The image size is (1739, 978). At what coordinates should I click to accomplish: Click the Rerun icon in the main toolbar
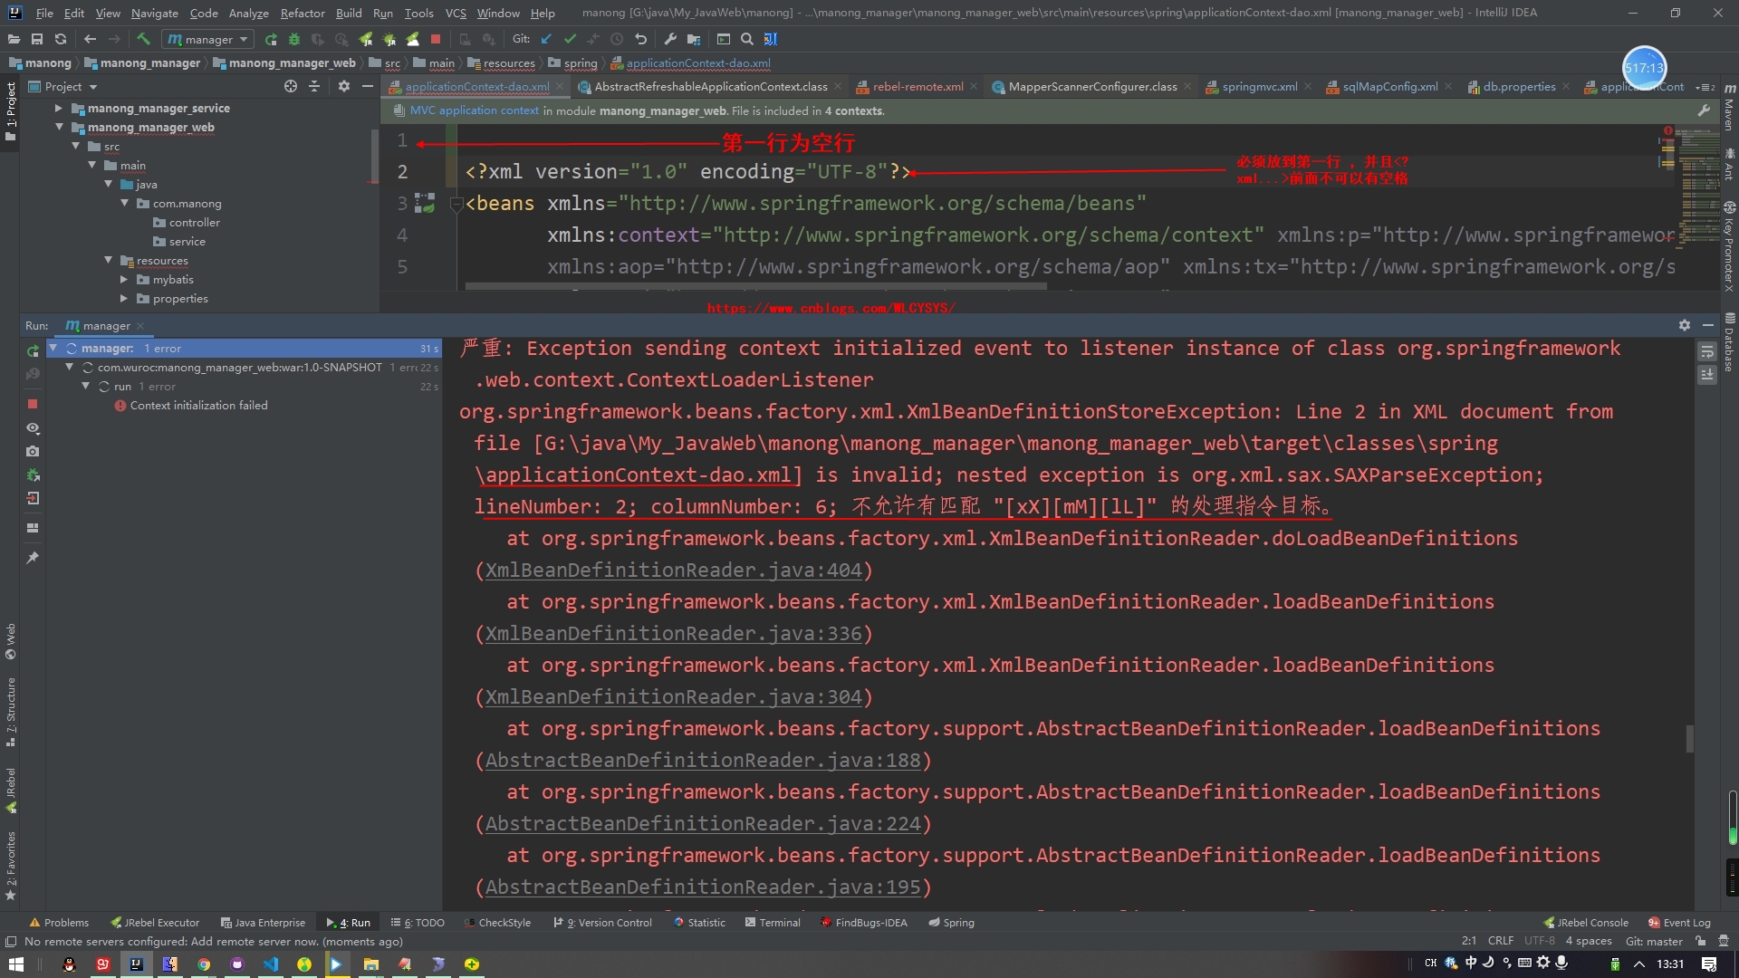coord(271,39)
